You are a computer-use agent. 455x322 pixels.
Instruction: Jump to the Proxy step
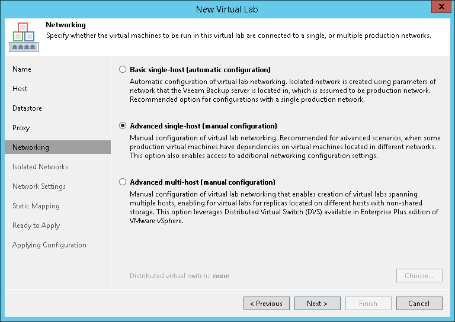point(21,128)
